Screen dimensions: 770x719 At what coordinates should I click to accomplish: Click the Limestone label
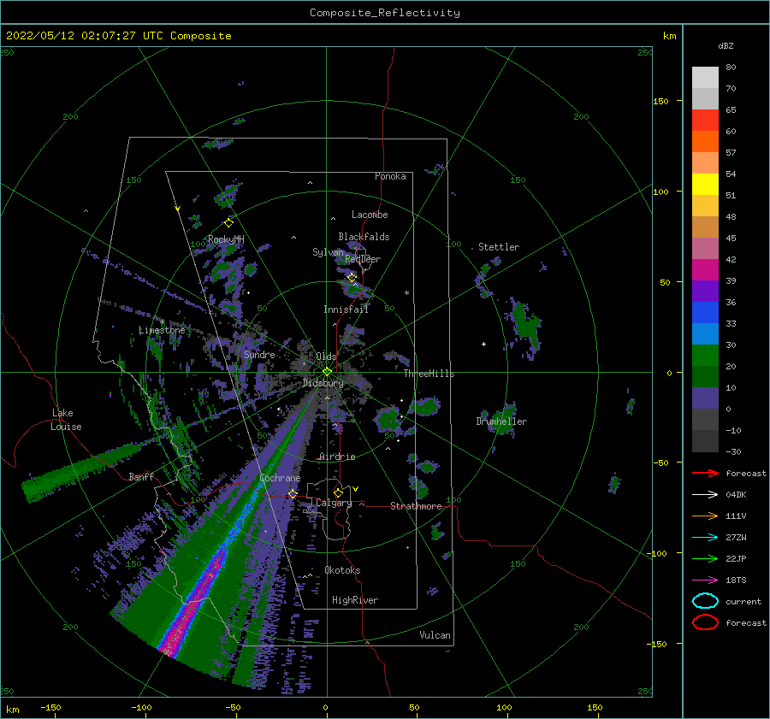(162, 330)
